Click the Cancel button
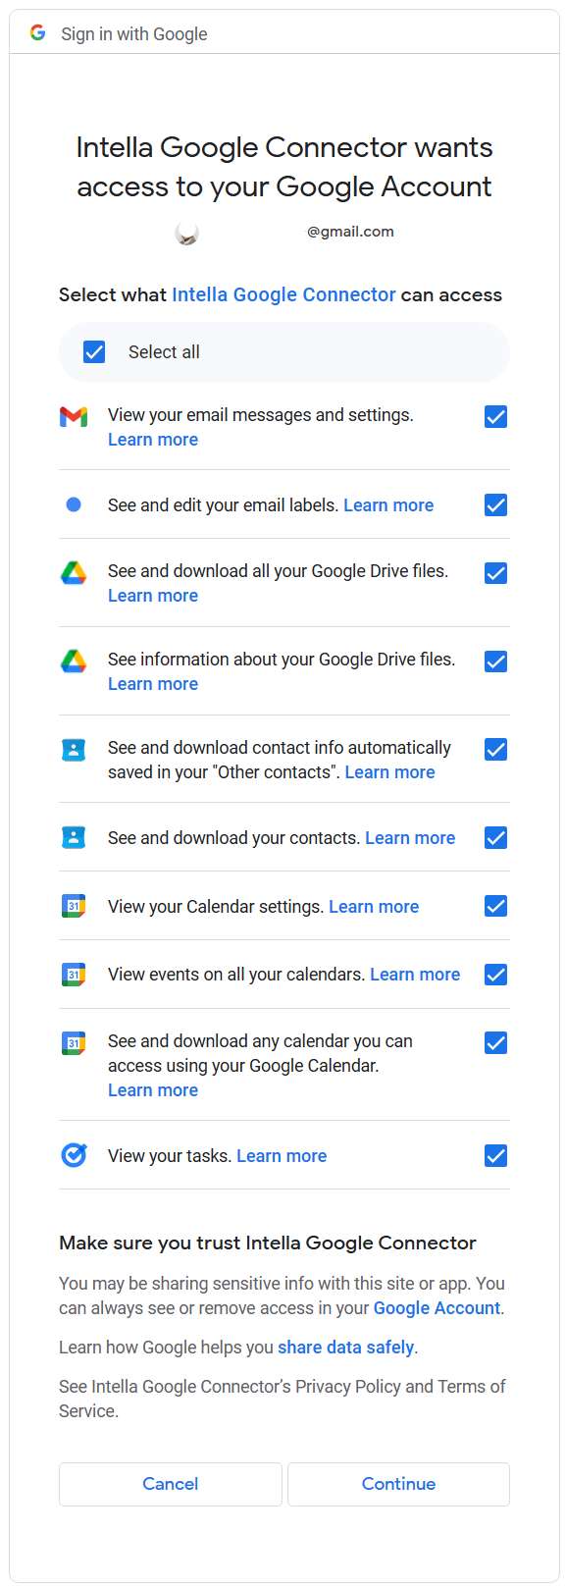The image size is (566, 1587). (x=171, y=1484)
